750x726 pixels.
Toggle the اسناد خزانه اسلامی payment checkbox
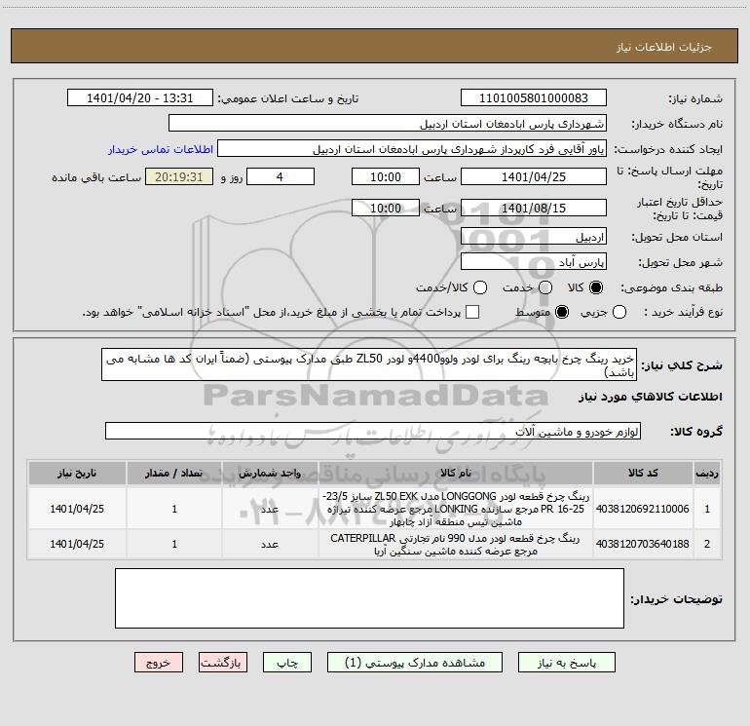pos(472,312)
